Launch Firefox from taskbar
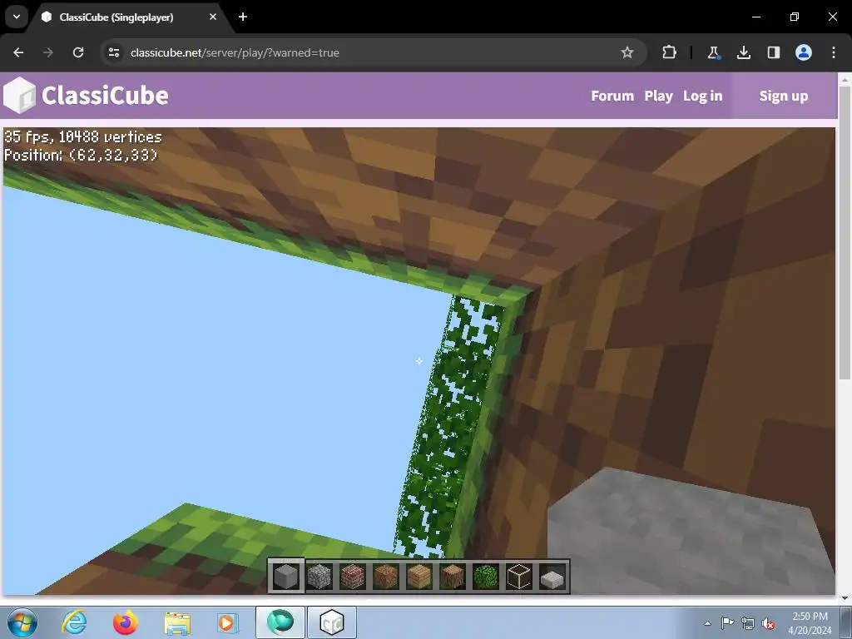This screenshot has height=639, width=852. click(x=126, y=622)
